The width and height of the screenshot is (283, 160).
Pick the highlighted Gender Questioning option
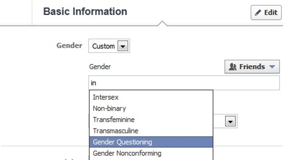click(x=151, y=142)
